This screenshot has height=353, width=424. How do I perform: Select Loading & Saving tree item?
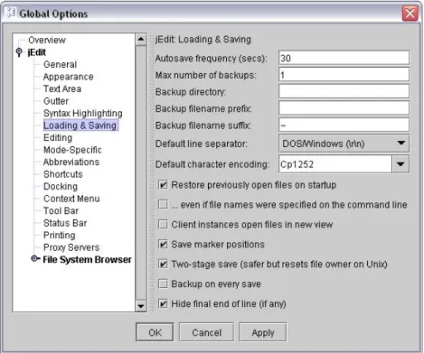pyautogui.click(x=80, y=125)
